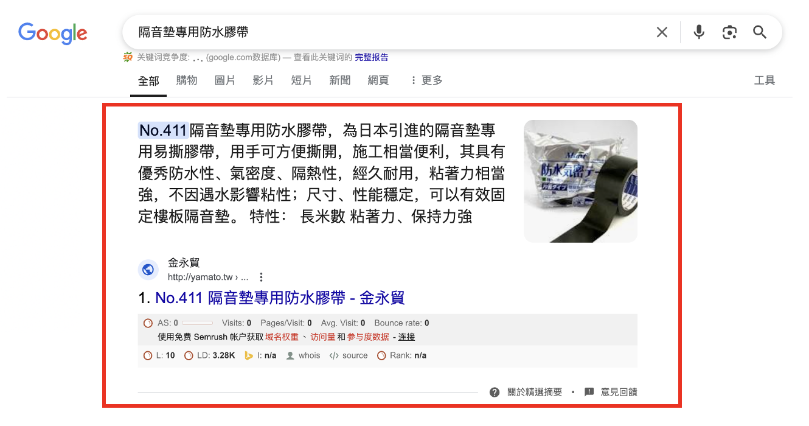
Task: Switch to the 購物 tab
Action: pos(187,80)
